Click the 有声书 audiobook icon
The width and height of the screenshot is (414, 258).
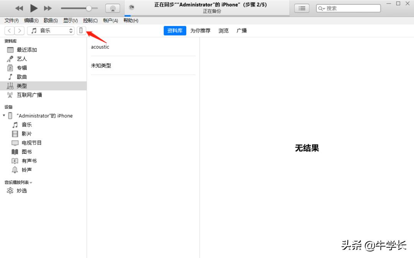15,161
